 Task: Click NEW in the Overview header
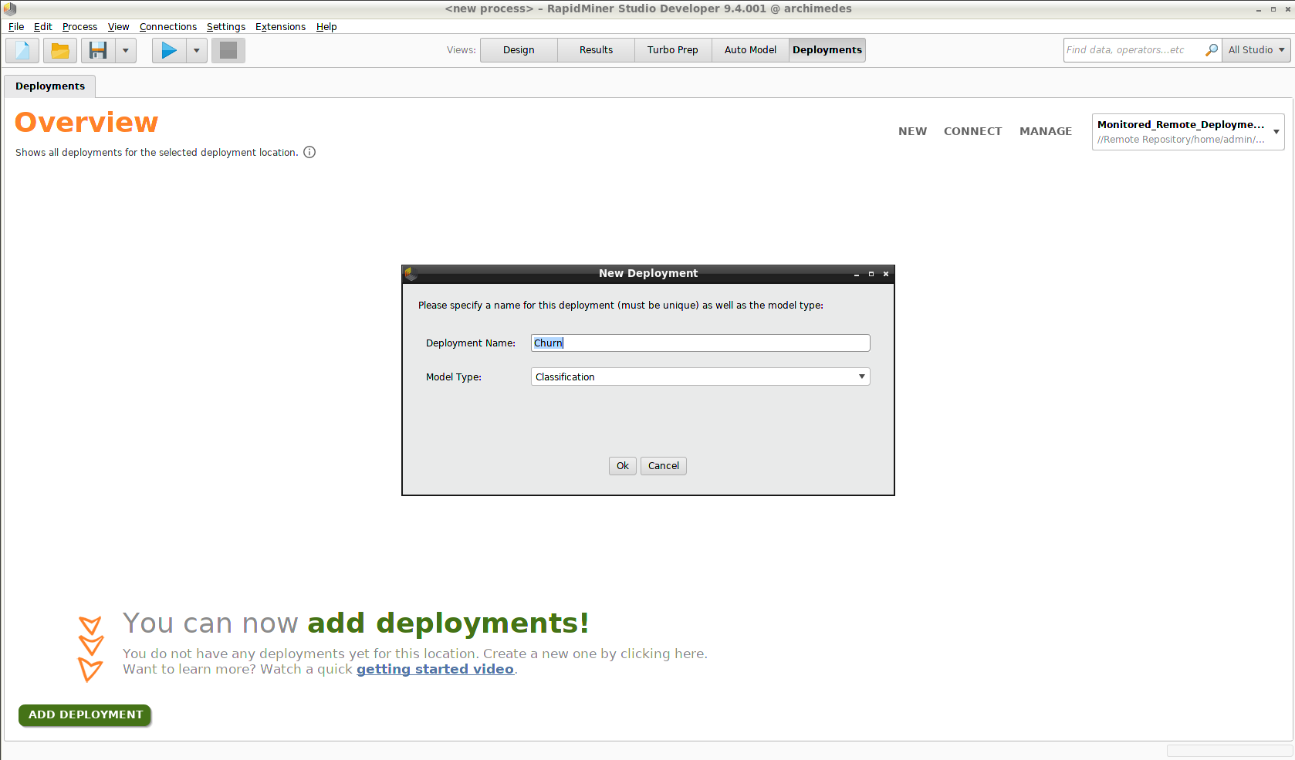coord(912,131)
